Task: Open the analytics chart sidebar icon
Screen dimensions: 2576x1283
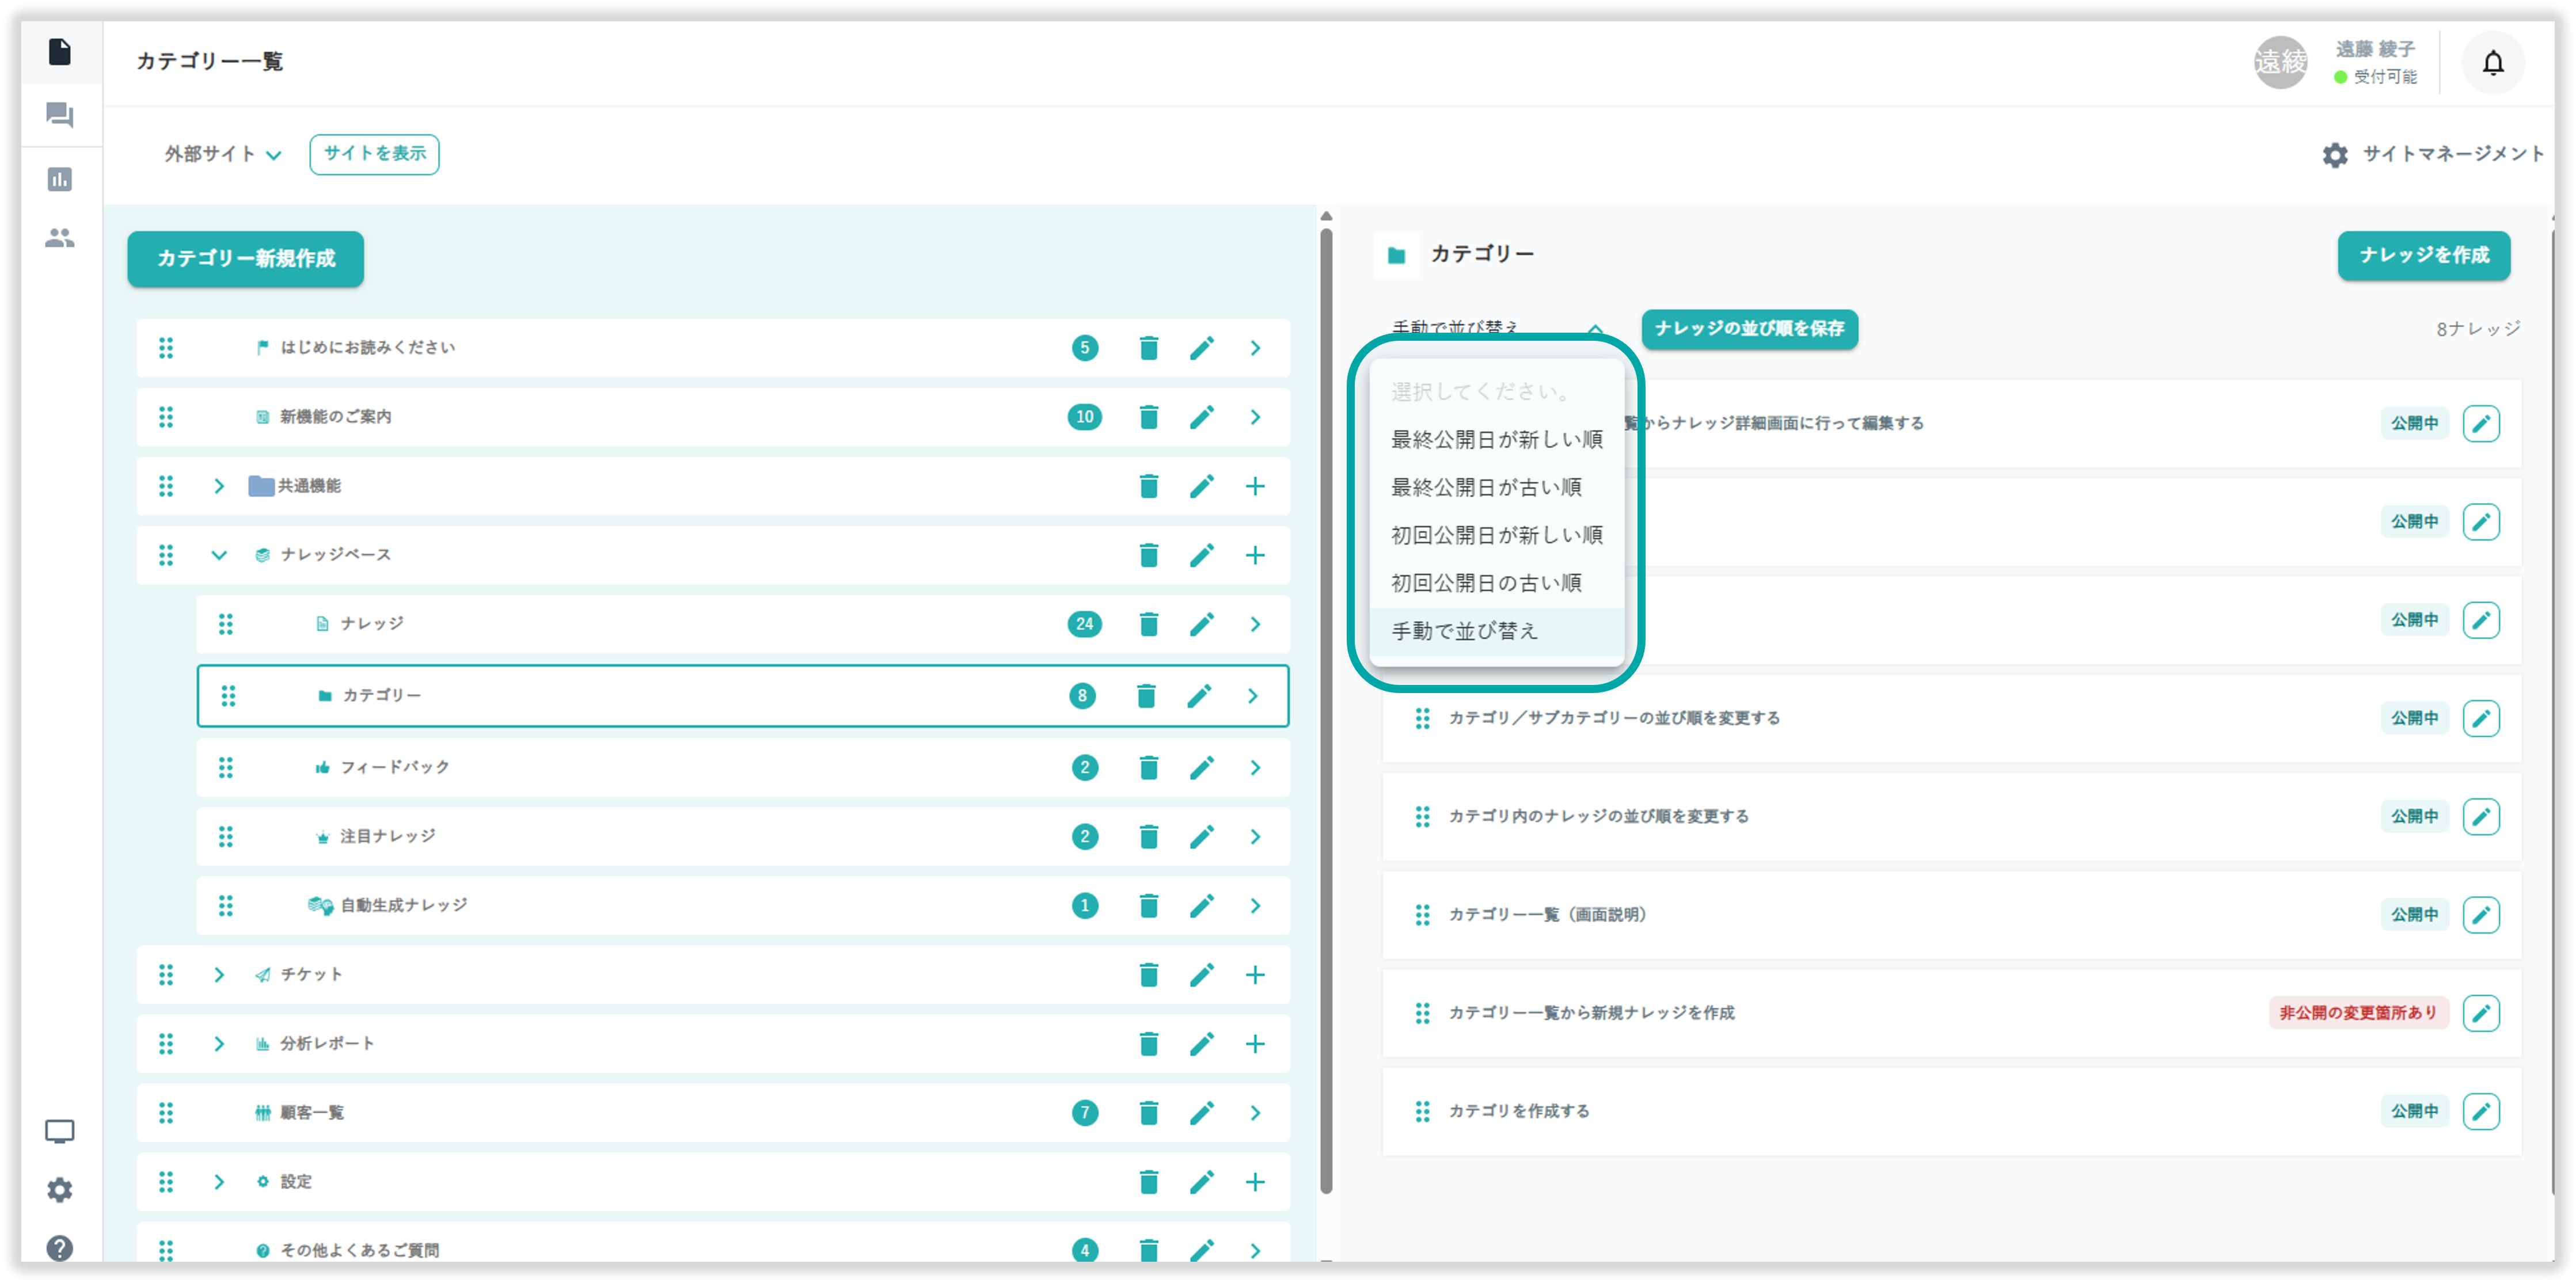Action: tap(60, 179)
